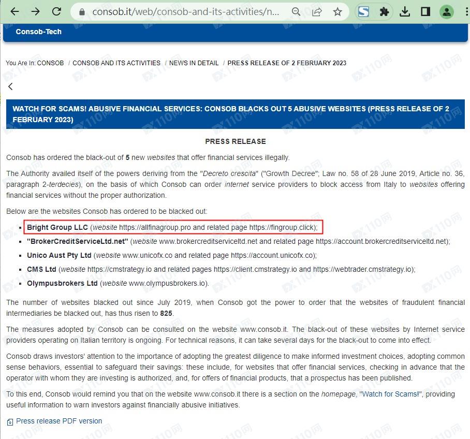The image size is (470, 439).
Task: Open Press release PDF version
Action: (59, 421)
